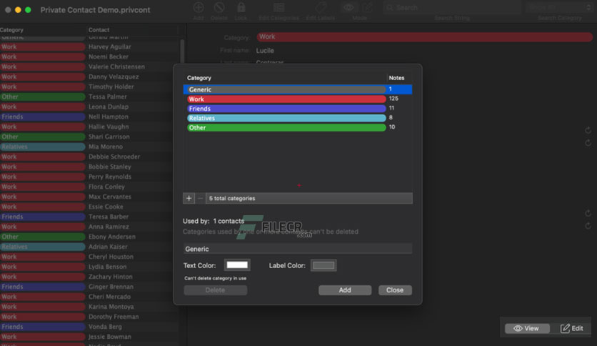
Task: Select contact Essie Cooke
Action: pos(106,207)
